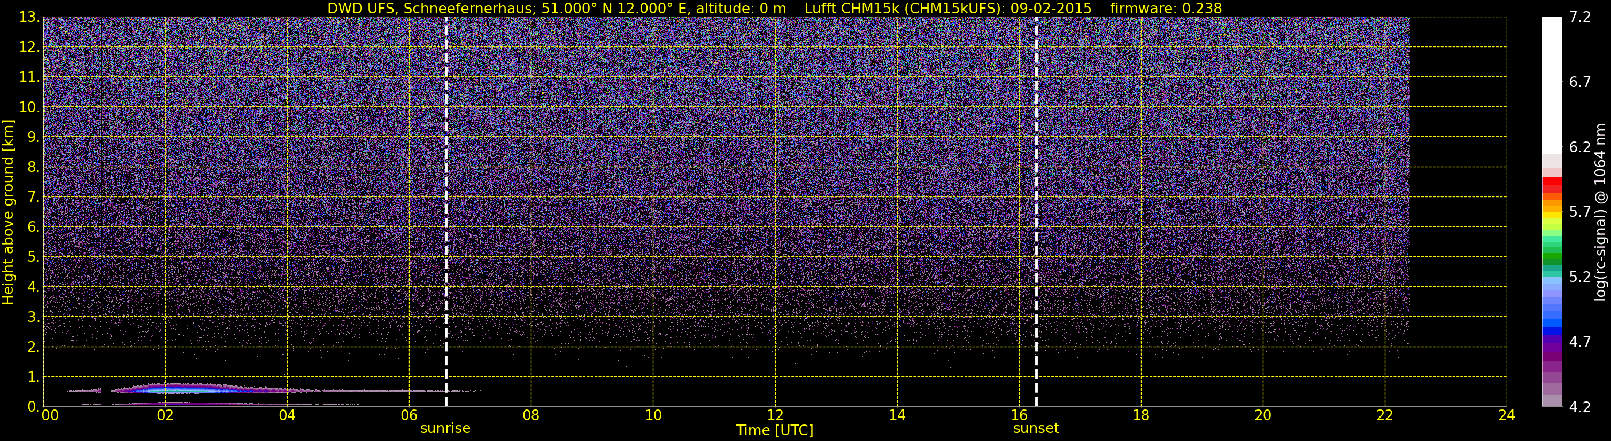Click the 'sunset' label below the axis
The height and width of the screenshot is (441, 1611).
(x=1036, y=429)
